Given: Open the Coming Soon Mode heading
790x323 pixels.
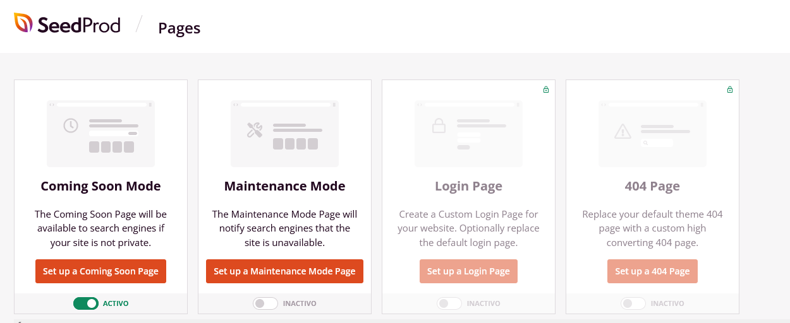Looking at the screenshot, I should 100,186.
